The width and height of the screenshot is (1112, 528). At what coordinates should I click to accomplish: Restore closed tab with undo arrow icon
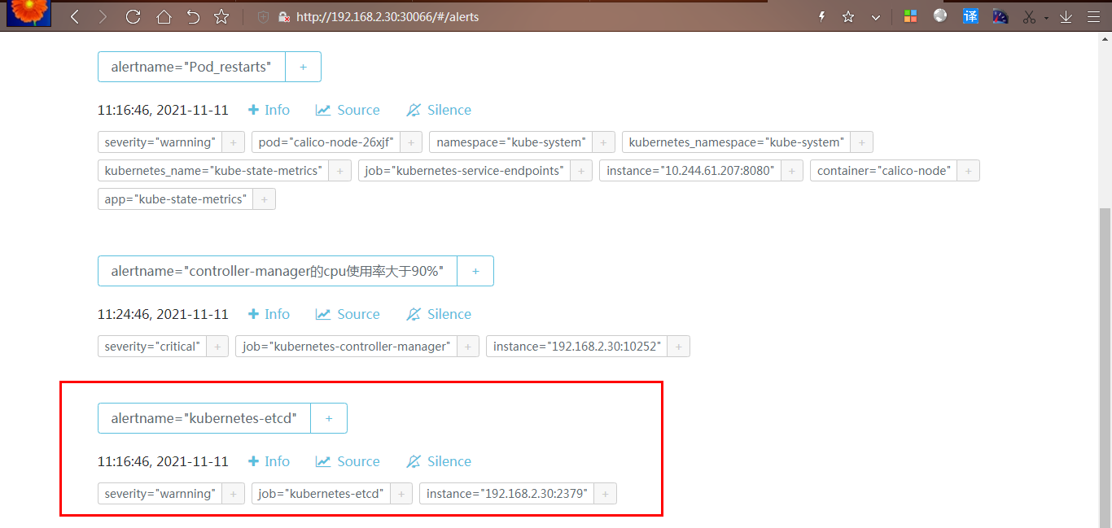point(193,16)
